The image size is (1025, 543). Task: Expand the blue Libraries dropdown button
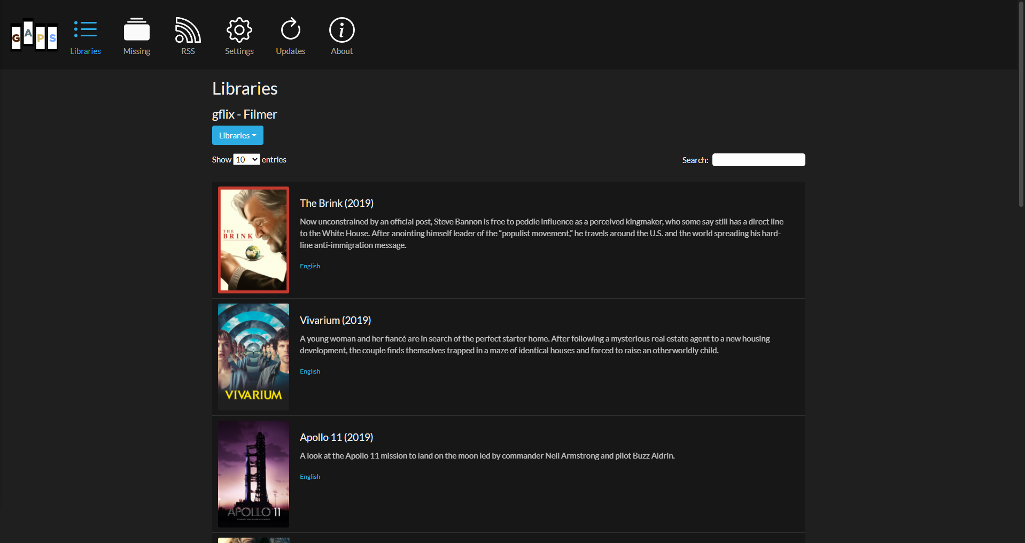237,136
